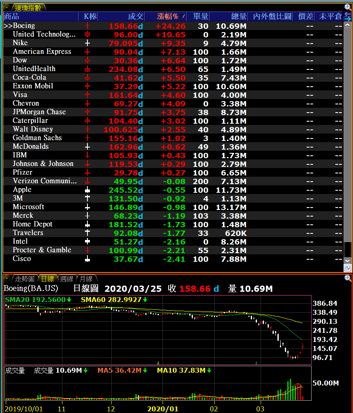Click the K-bar candlestick icon for UnitedHealth

click(x=87, y=69)
